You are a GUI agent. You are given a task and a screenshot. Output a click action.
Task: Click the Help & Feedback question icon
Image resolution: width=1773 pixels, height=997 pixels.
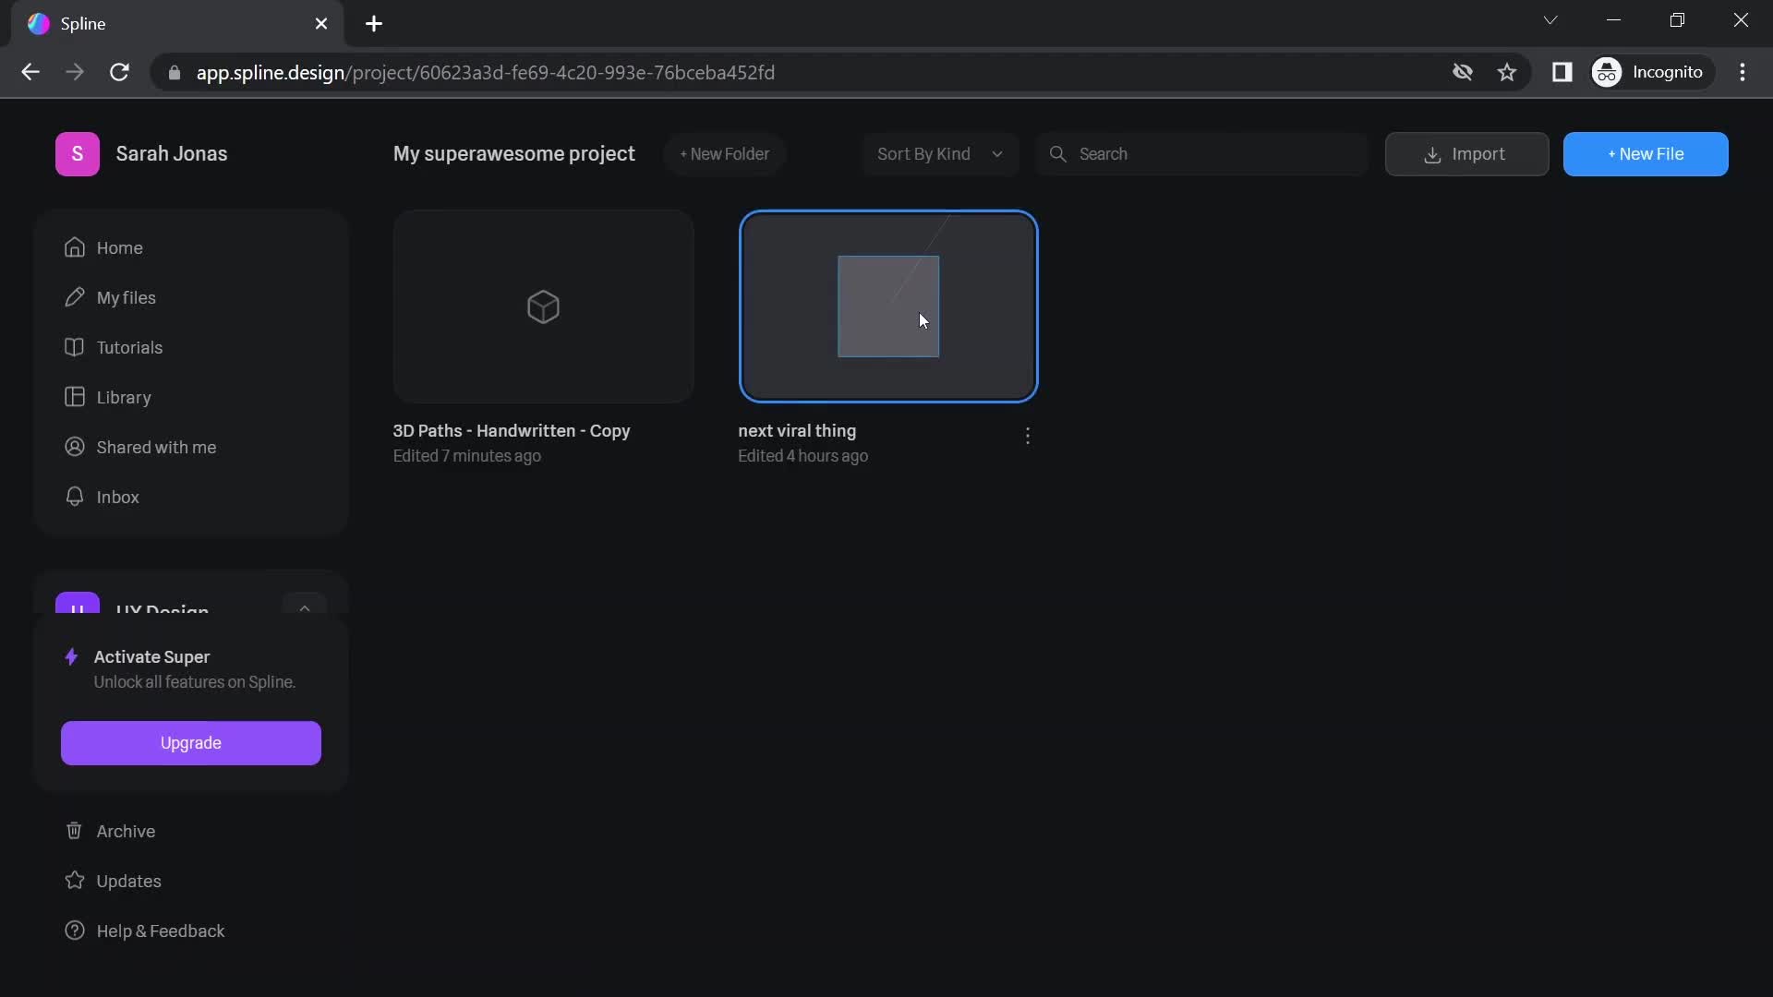tap(75, 931)
